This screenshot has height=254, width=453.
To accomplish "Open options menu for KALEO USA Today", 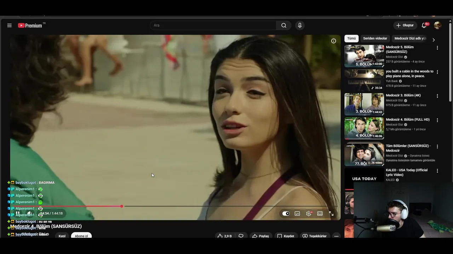I will coord(437,171).
